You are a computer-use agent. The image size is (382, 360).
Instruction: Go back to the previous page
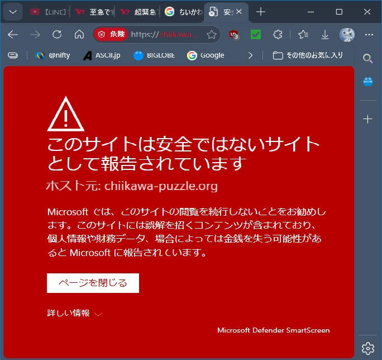pyautogui.click(x=13, y=35)
